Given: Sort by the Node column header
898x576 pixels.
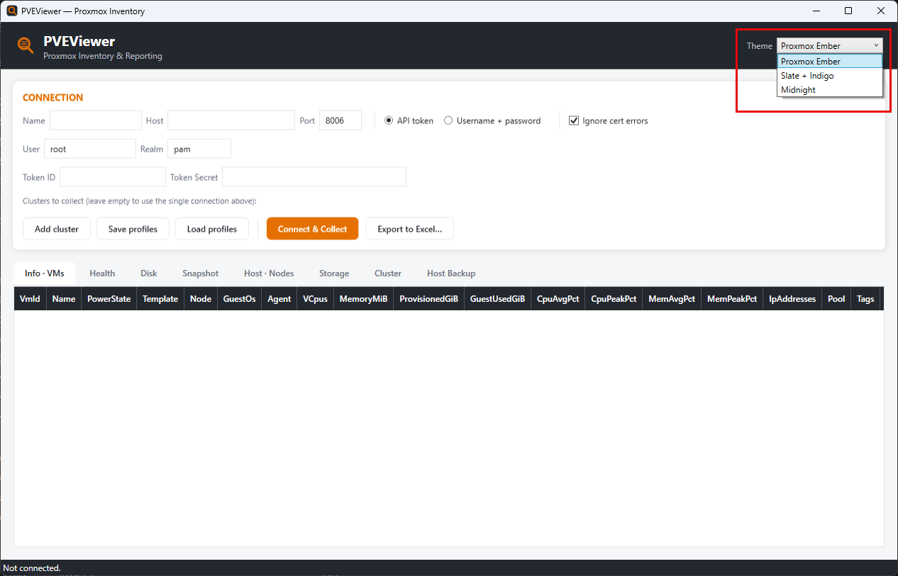Looking at the screenshot, I should click(x=201, y=299).
